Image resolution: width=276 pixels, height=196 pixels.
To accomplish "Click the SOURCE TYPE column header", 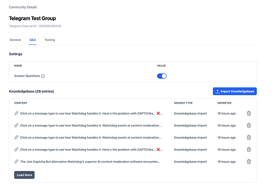I will click(183, 103).
